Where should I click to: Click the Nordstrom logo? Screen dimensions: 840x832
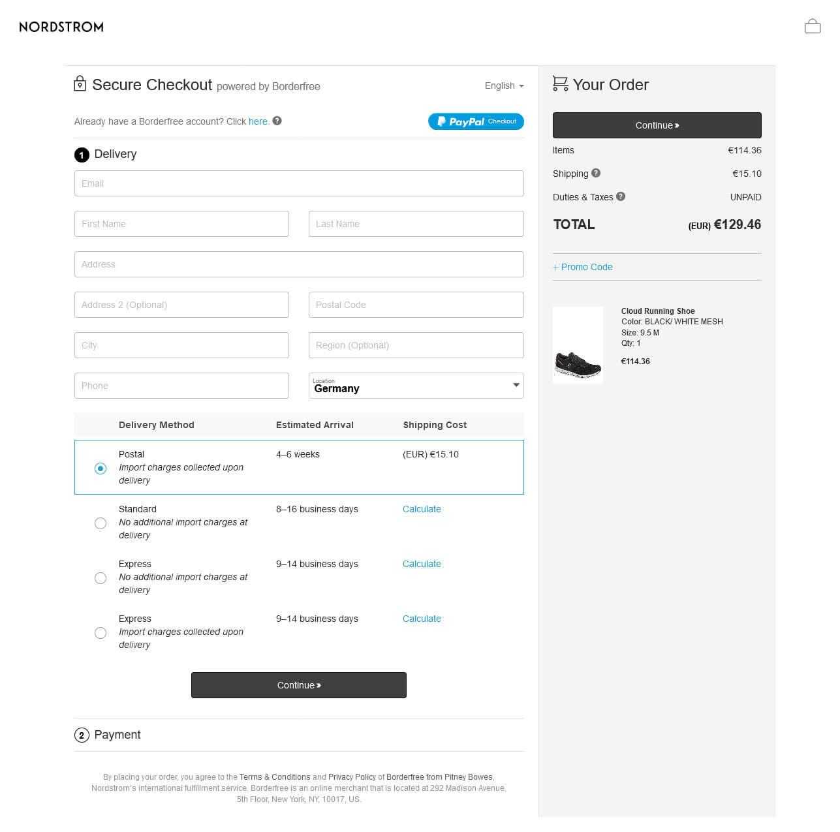pyautogui.click(x=61, y=27)
